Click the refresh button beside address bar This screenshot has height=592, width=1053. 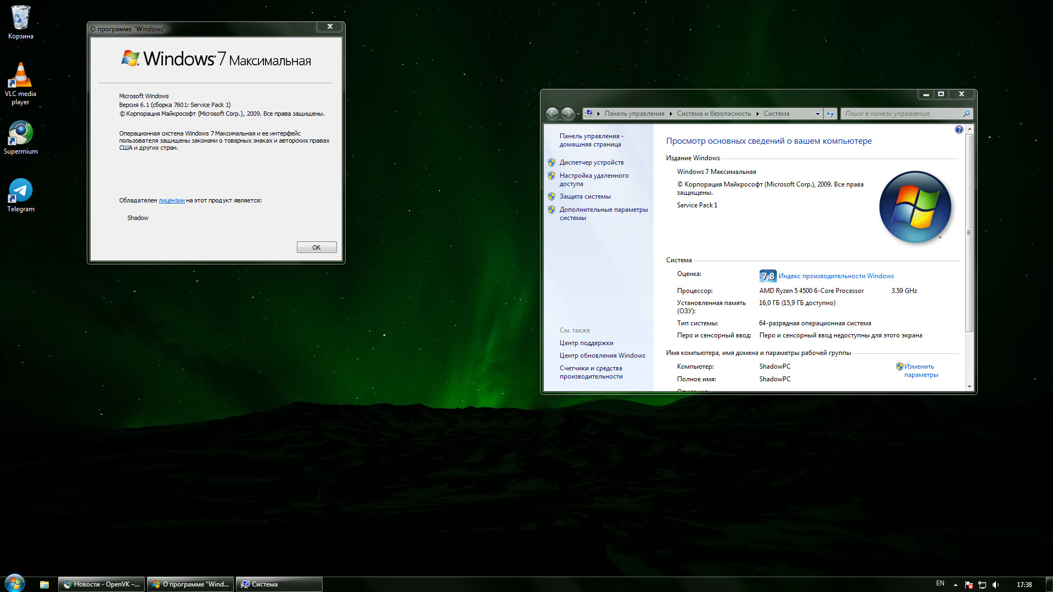pyautogui.click(x=830, y=114)
